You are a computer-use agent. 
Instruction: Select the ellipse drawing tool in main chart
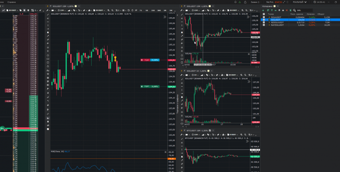pyautogui.click(x=48, y=55)
